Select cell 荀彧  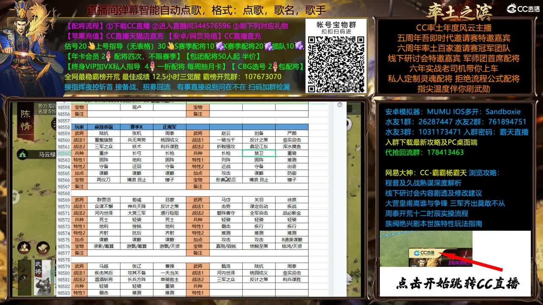137,200
